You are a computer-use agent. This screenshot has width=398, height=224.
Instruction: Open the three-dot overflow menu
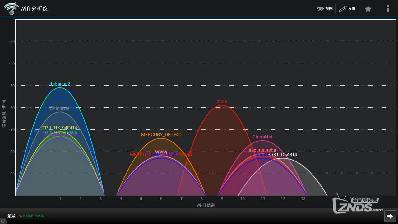[388, 9]
